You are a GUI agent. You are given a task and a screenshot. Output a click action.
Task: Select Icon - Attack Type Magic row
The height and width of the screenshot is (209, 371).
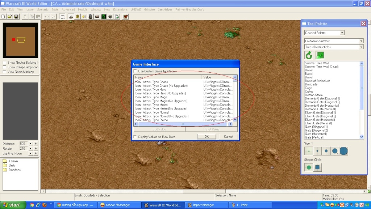[183, 97]
